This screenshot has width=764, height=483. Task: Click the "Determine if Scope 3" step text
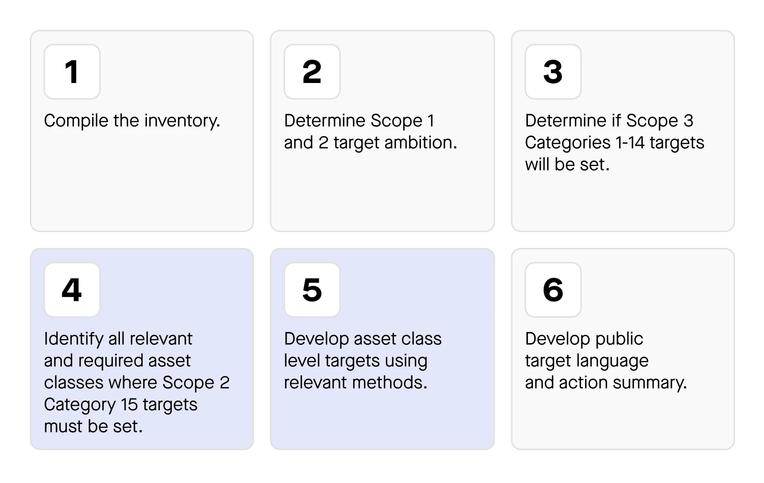click(x=609, y=121)
